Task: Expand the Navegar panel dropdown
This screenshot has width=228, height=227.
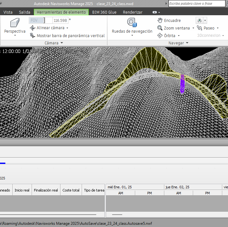Action: point(187,43)
